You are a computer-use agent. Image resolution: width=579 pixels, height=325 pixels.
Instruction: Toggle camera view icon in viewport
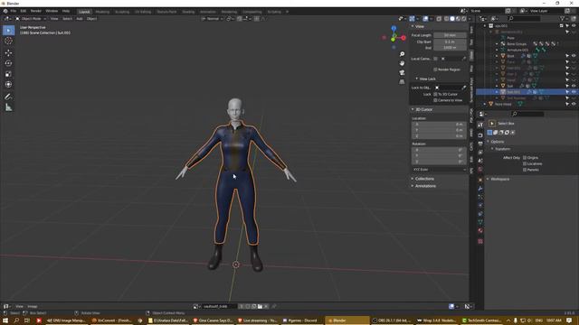[402, 72]
